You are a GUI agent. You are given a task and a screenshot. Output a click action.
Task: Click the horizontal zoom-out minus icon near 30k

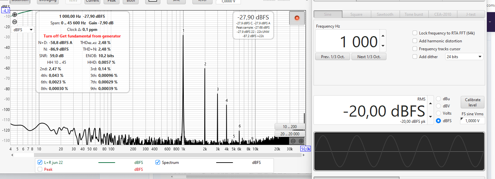click(293, 141)
